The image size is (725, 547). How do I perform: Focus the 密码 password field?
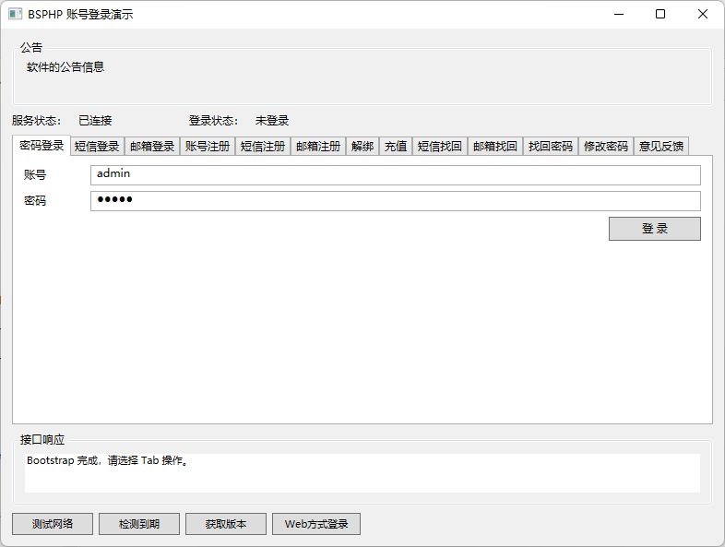point(396,201)
